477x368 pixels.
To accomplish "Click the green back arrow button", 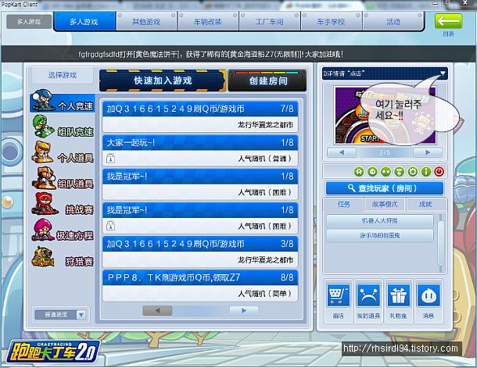I will coord(448,21).
